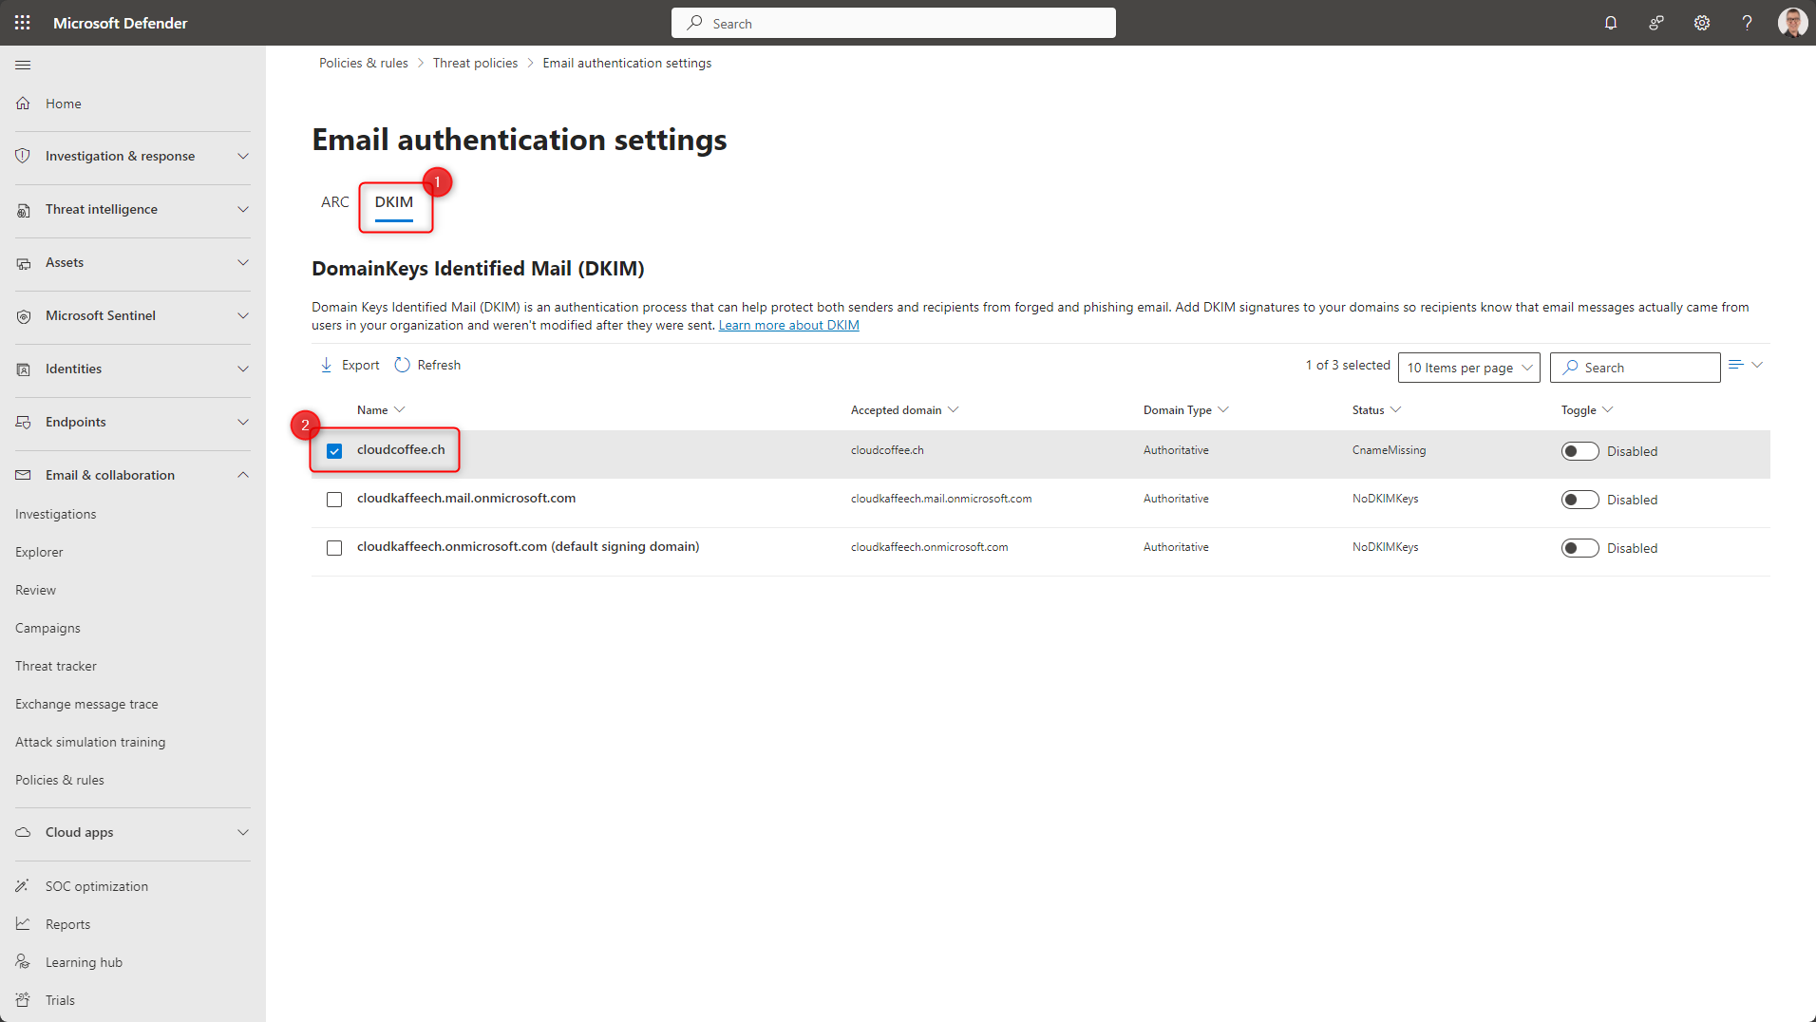
Task: Open Attack simulation training in sidebar
Action: [90, 742]
